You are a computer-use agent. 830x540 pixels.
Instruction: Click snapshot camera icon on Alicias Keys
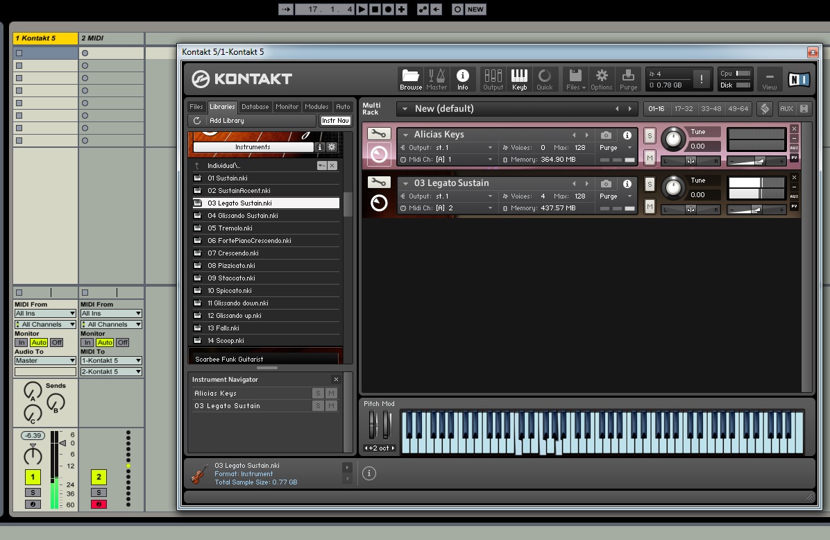606,135
